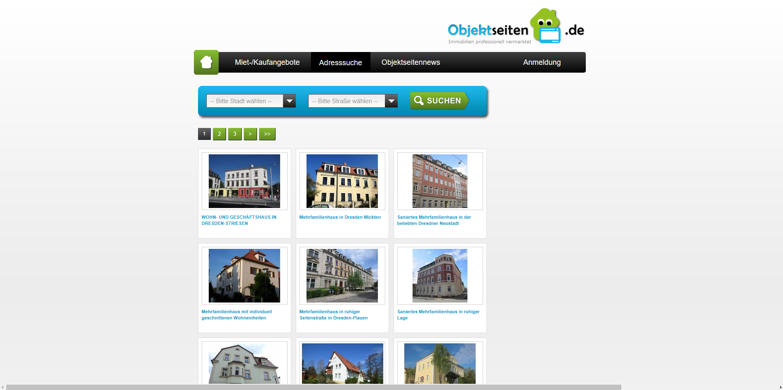Click the green home icon button

coord(206,62)
